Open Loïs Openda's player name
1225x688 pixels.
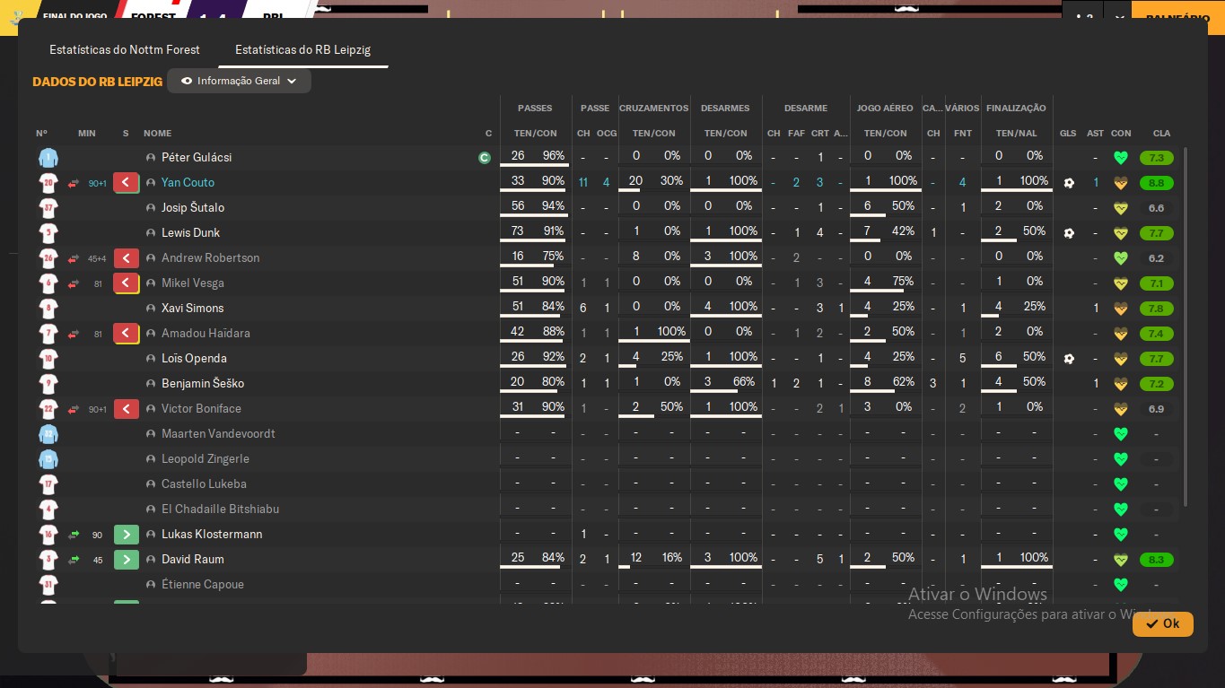pyautogui.click(x=194, y=358)
